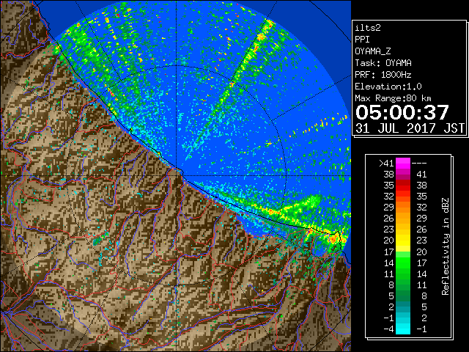Pick the light green 17–20 dBZ swatch
The height and width of the screenshot is (352, 469).
coord(403,254)
